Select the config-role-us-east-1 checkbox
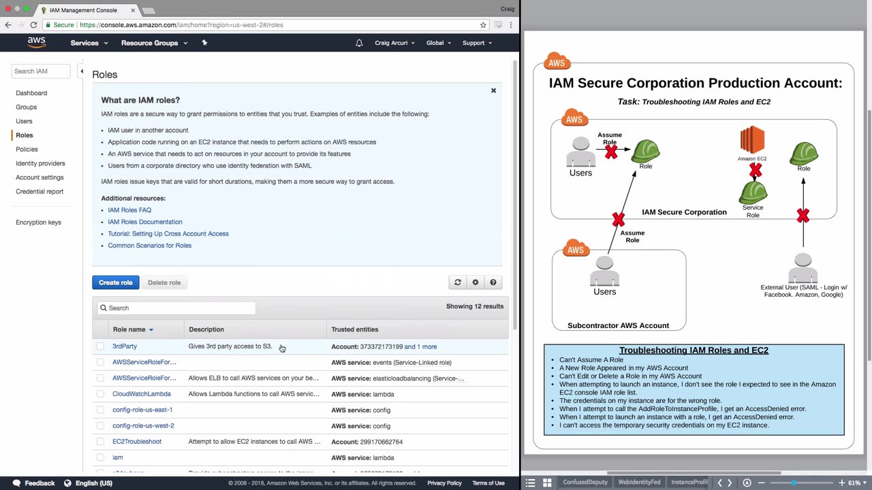 101,410
